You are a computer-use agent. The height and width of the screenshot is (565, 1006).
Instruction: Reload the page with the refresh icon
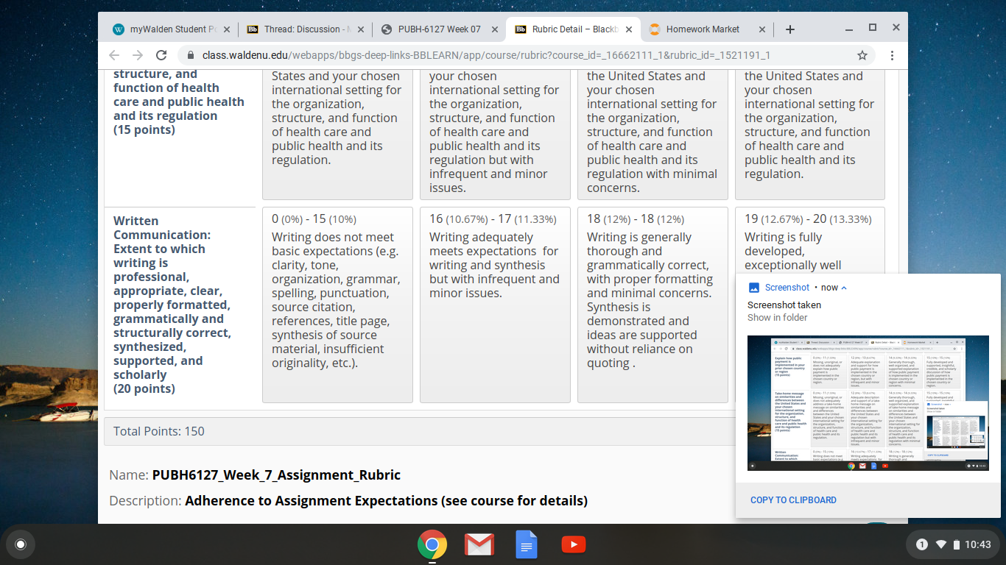(161, 55)
